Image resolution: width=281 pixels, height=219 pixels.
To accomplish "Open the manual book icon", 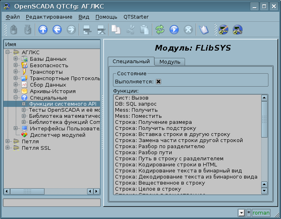I will (x=203, y=30).
